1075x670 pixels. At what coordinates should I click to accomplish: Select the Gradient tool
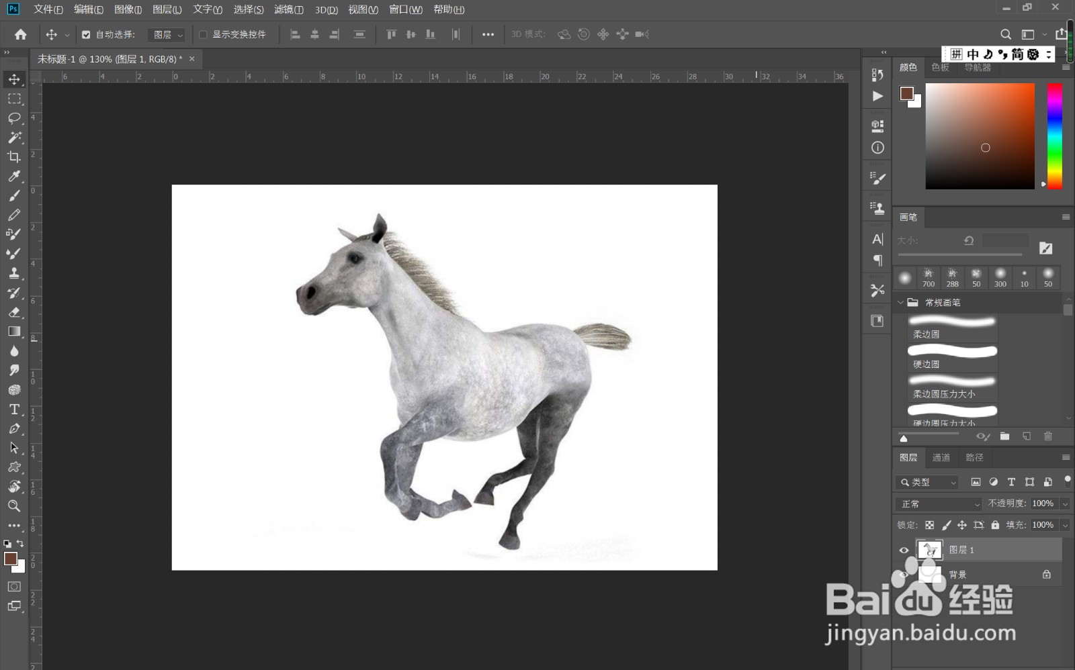coord(14,332)
